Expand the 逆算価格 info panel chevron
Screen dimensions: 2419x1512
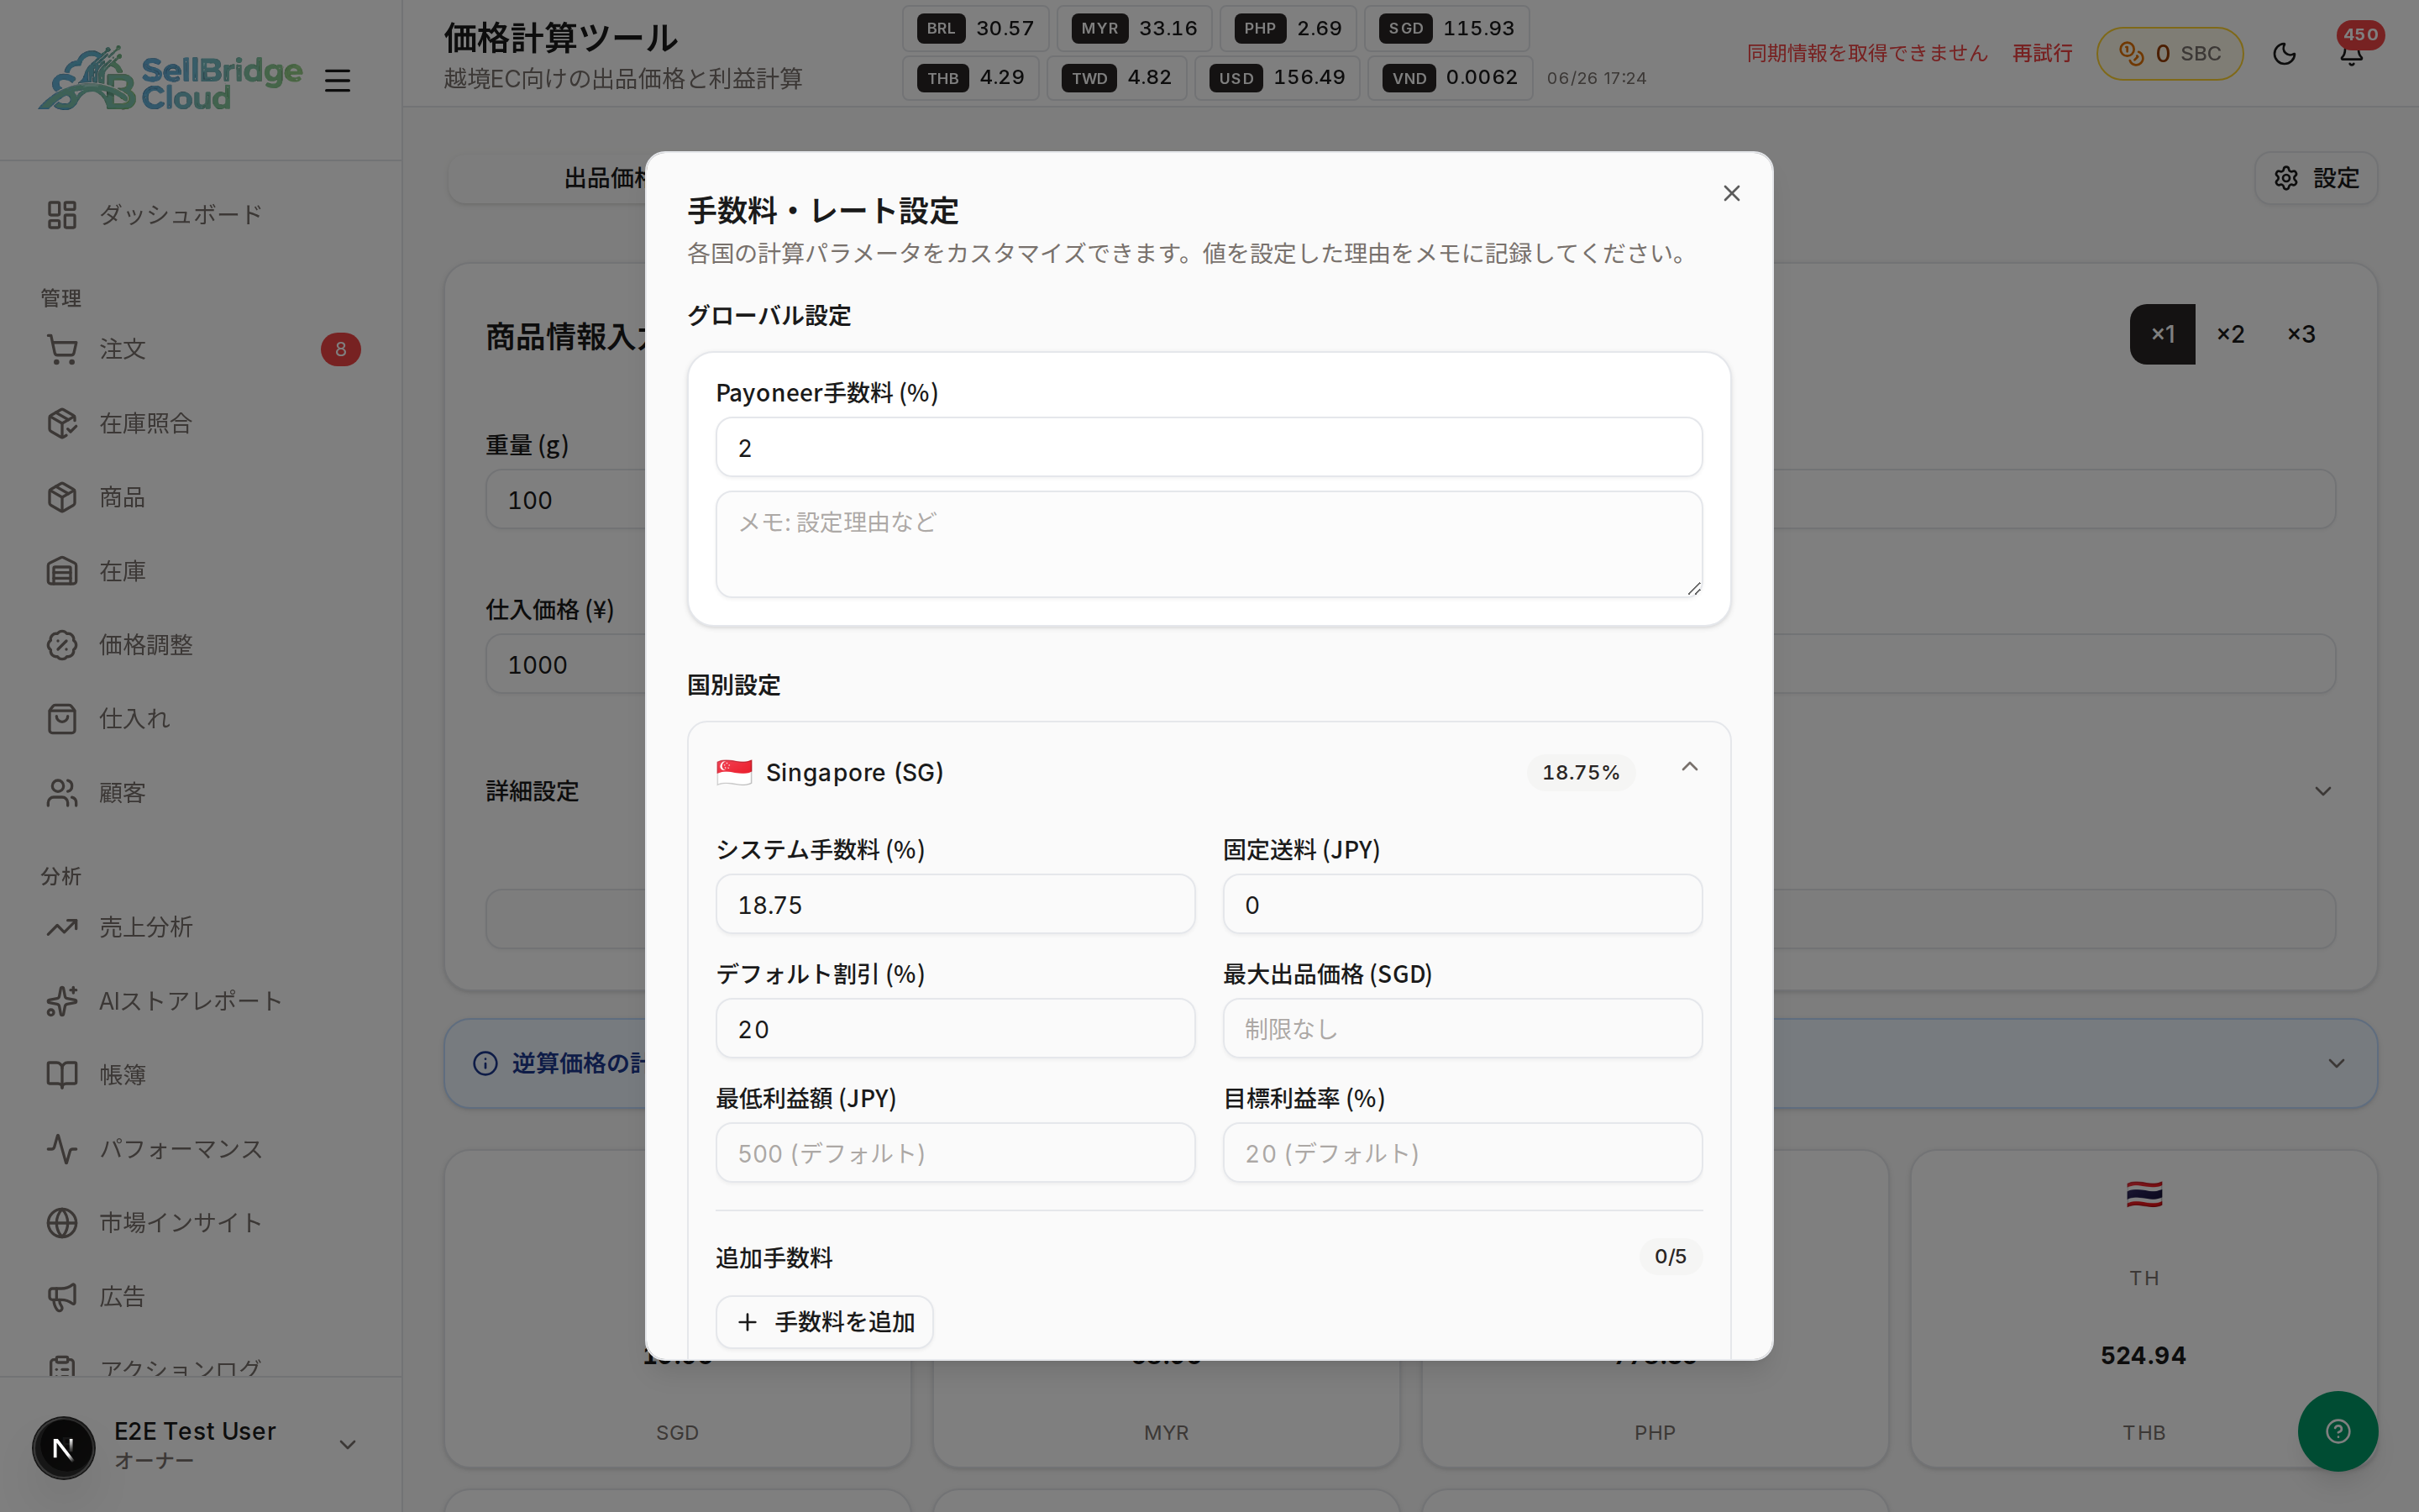coord(2336,1063)
